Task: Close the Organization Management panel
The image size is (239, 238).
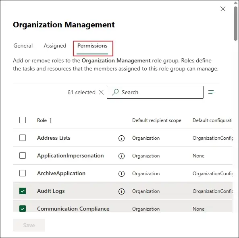Action: (x=223, y=9)
